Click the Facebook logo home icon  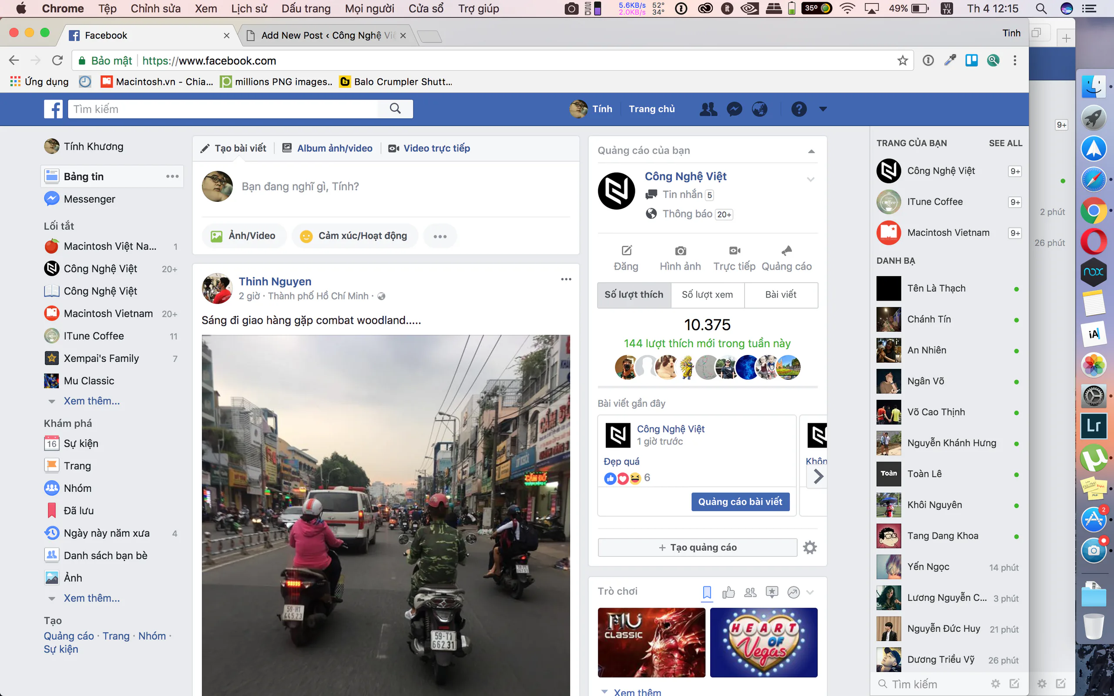pyautogui.click(x=54, y=109)
